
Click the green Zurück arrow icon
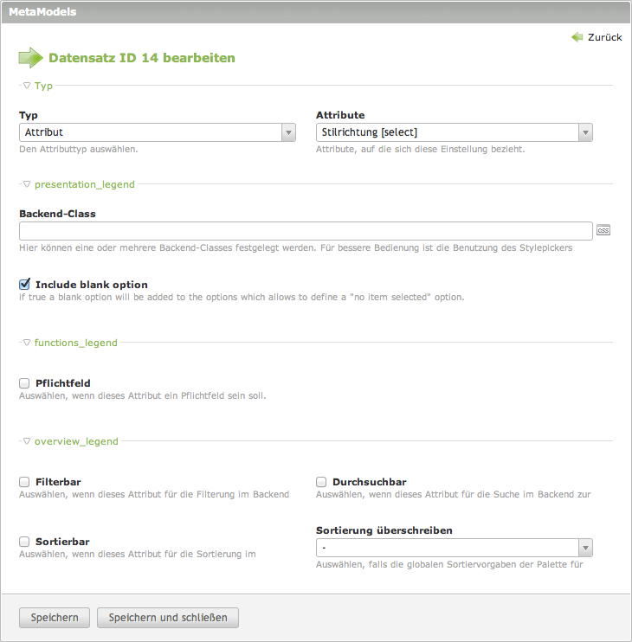(577, 37)
